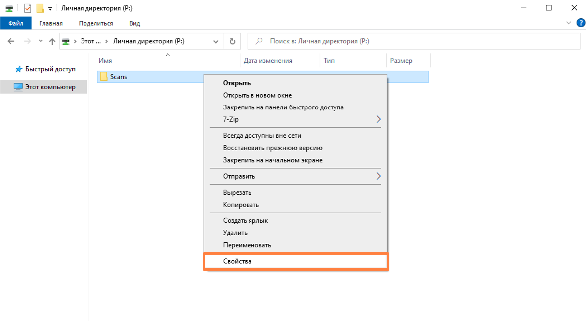Click the Scans folder icon

click(x=104, y=77)
